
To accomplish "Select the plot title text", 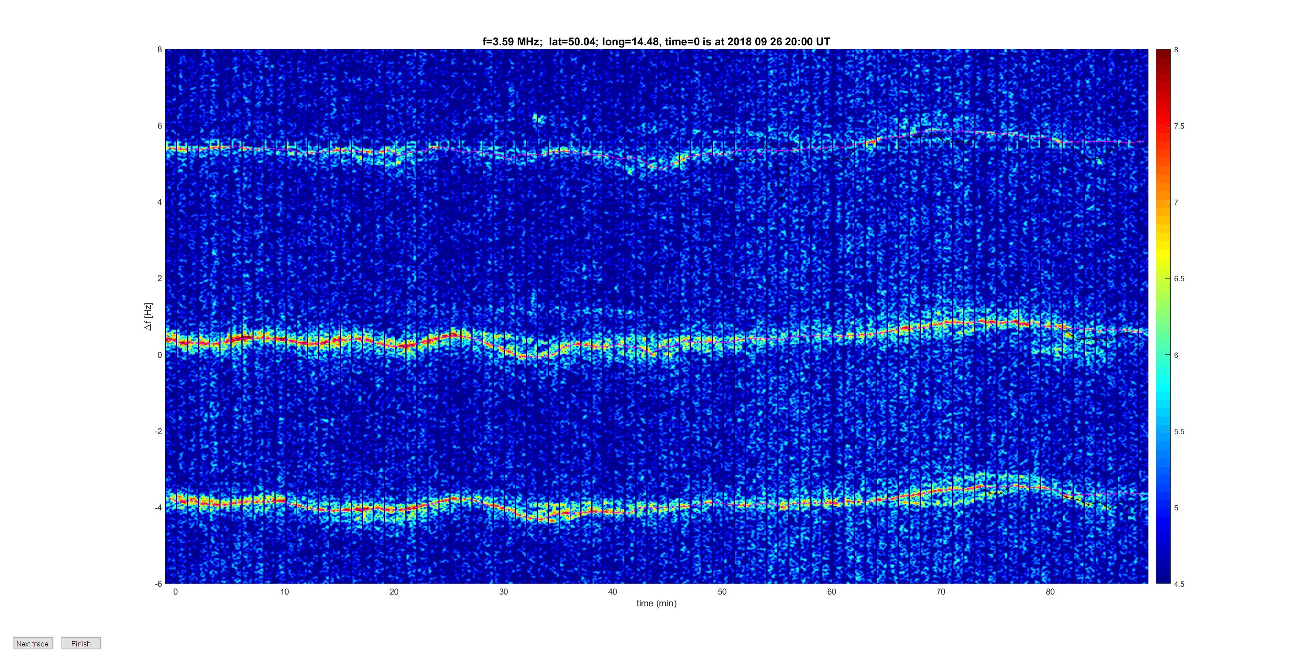I will (x=656, y=42).
